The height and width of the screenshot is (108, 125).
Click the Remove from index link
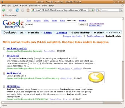[72, 36]
